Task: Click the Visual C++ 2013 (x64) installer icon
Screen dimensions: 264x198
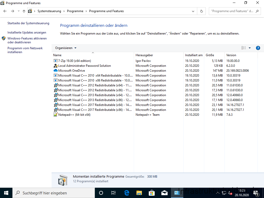Action: 56,95
